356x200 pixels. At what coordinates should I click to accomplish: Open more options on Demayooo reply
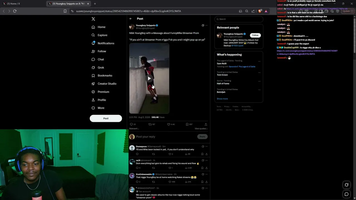(x=206, y=146)
